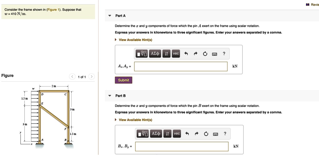The width and height of the screenshot is (319, 155).
Task: Open the templates icon in Part A toolbar
Action: [142, 54]
